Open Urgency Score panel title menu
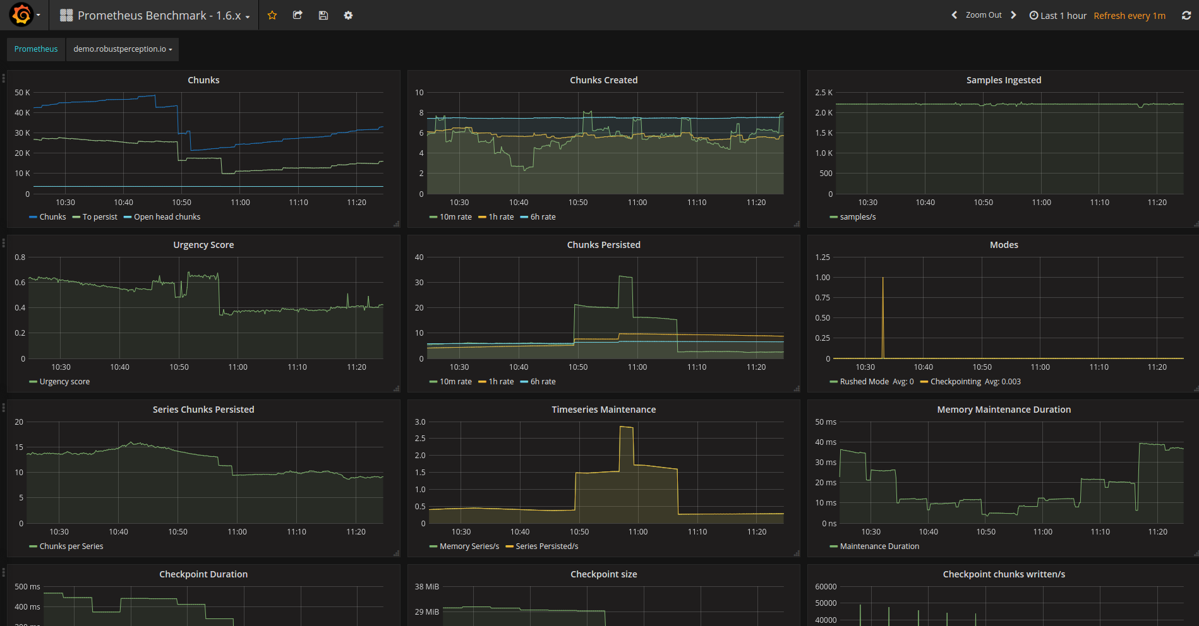Viewport: 1199px width, 626px height. (x=203, y=245)
